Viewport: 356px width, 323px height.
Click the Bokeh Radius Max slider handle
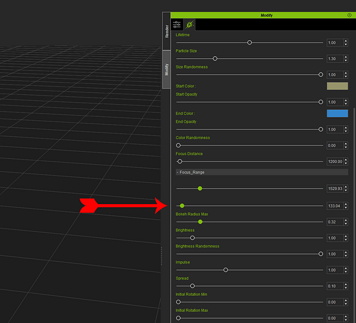(x=200, y=222)
